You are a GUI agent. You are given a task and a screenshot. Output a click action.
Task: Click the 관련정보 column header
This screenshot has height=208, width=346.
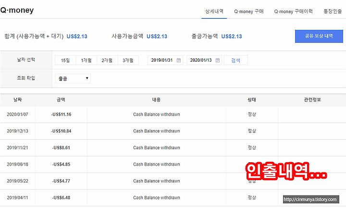pos(312,100)
